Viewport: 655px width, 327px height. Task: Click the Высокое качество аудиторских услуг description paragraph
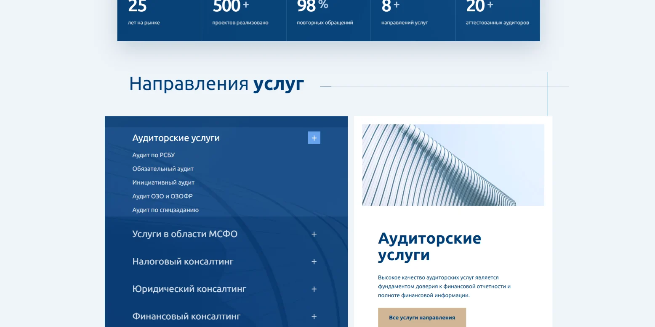point(444,287)
